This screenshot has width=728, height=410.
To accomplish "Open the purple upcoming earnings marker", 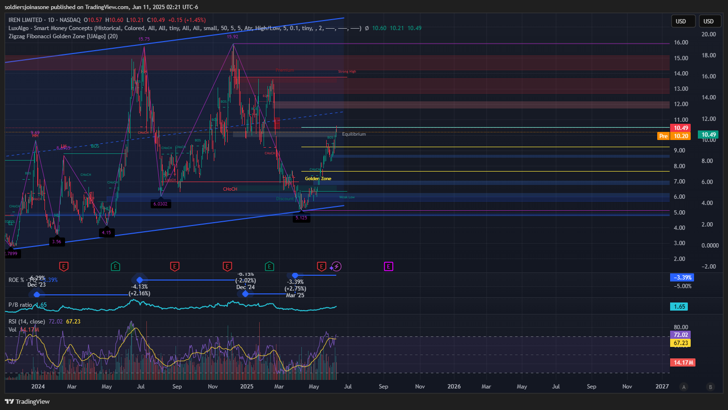I will (x=388, y=266).
